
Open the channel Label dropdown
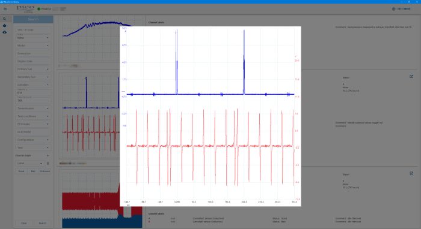(x=29, y=163)
